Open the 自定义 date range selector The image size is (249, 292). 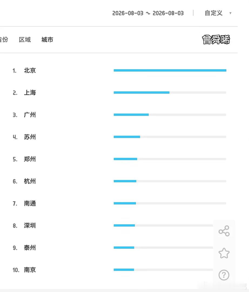pyautogui.click(x=213, y=13)
